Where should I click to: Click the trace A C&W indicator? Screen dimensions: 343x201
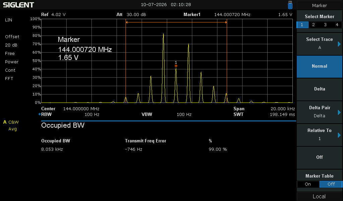pyautogui.click(x=11, y=122)
